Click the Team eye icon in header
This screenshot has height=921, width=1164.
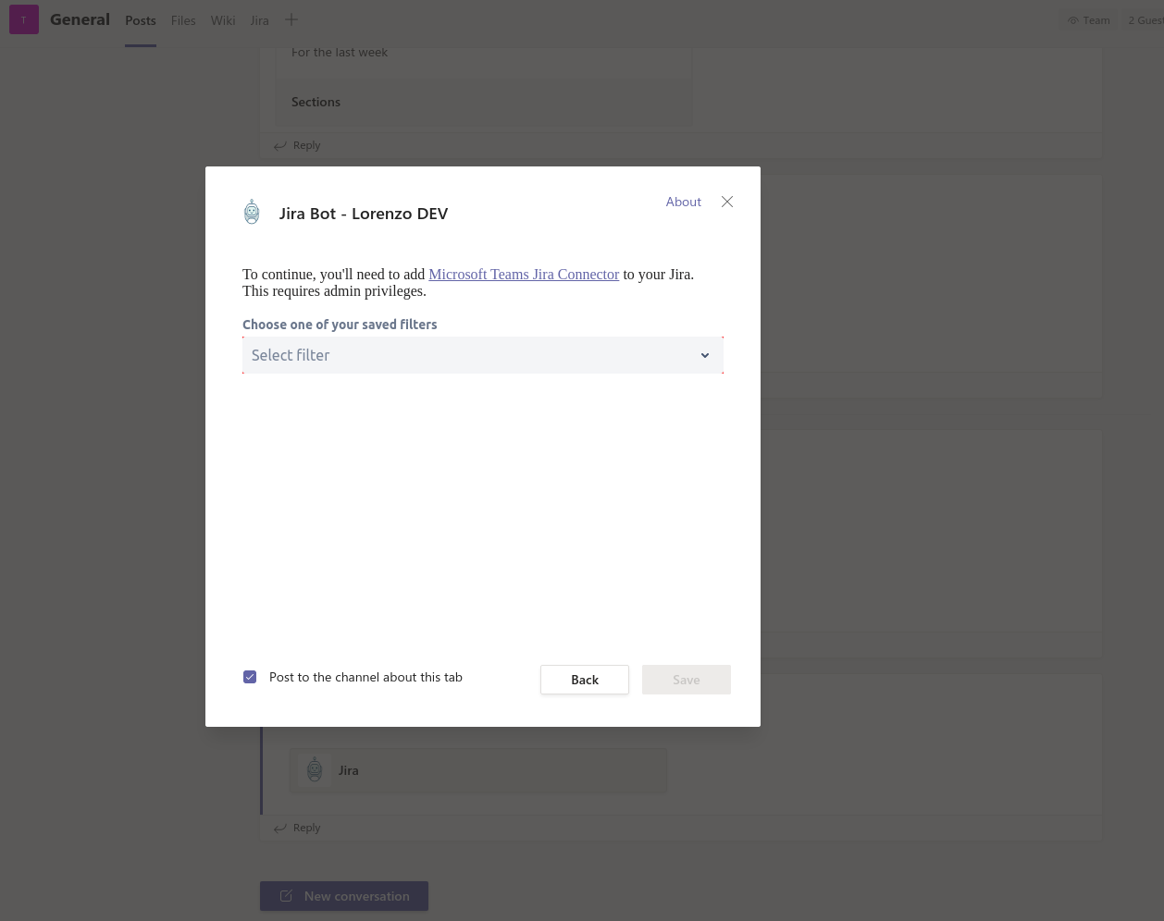(x=1073, y=19)
